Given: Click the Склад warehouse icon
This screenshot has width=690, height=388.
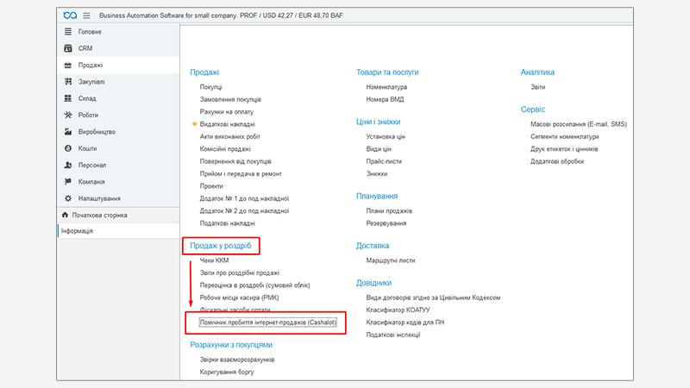Looking at the screenshot, I should [x=69, y=98].
